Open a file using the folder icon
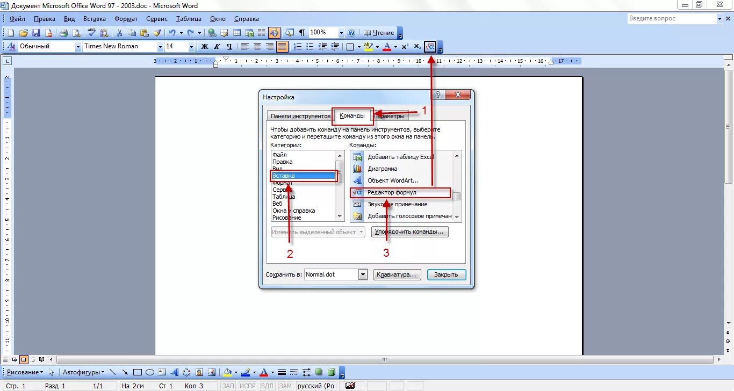 pos(24,33)
